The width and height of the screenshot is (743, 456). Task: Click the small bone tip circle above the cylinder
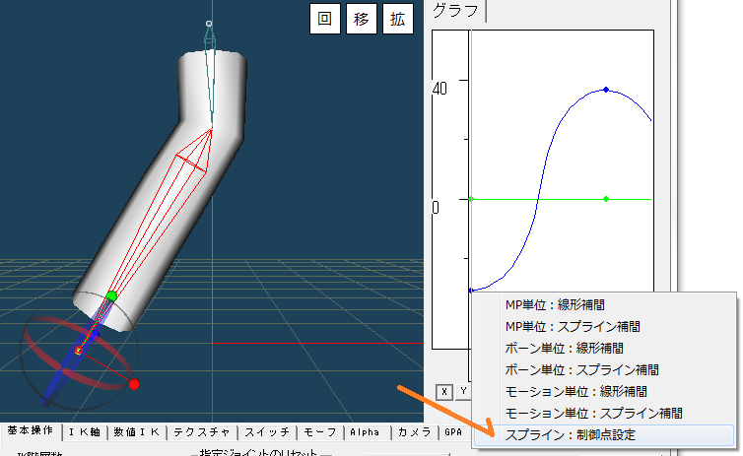(208, 23)
